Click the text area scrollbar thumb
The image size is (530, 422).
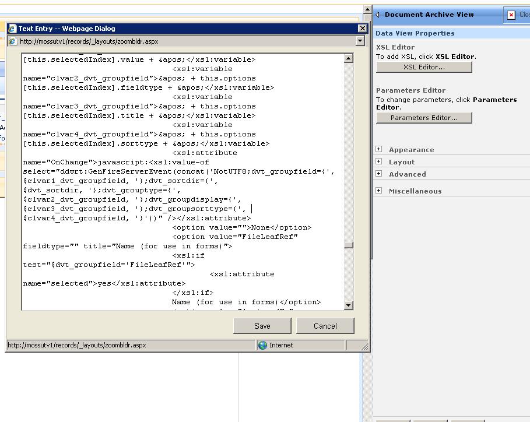[349, 245]
